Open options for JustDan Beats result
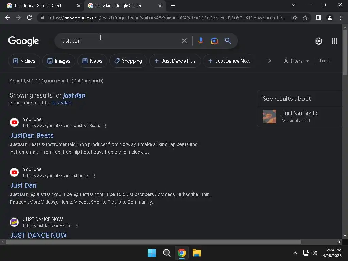This screenshot has height=261, width=348. 106,126
